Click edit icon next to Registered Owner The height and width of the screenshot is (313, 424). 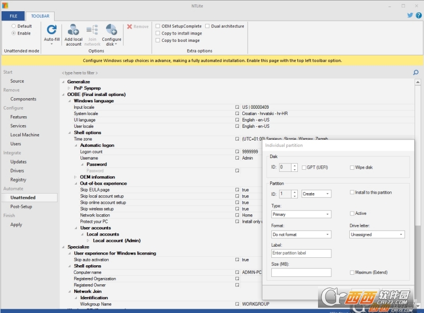click(x=237, y=285)
